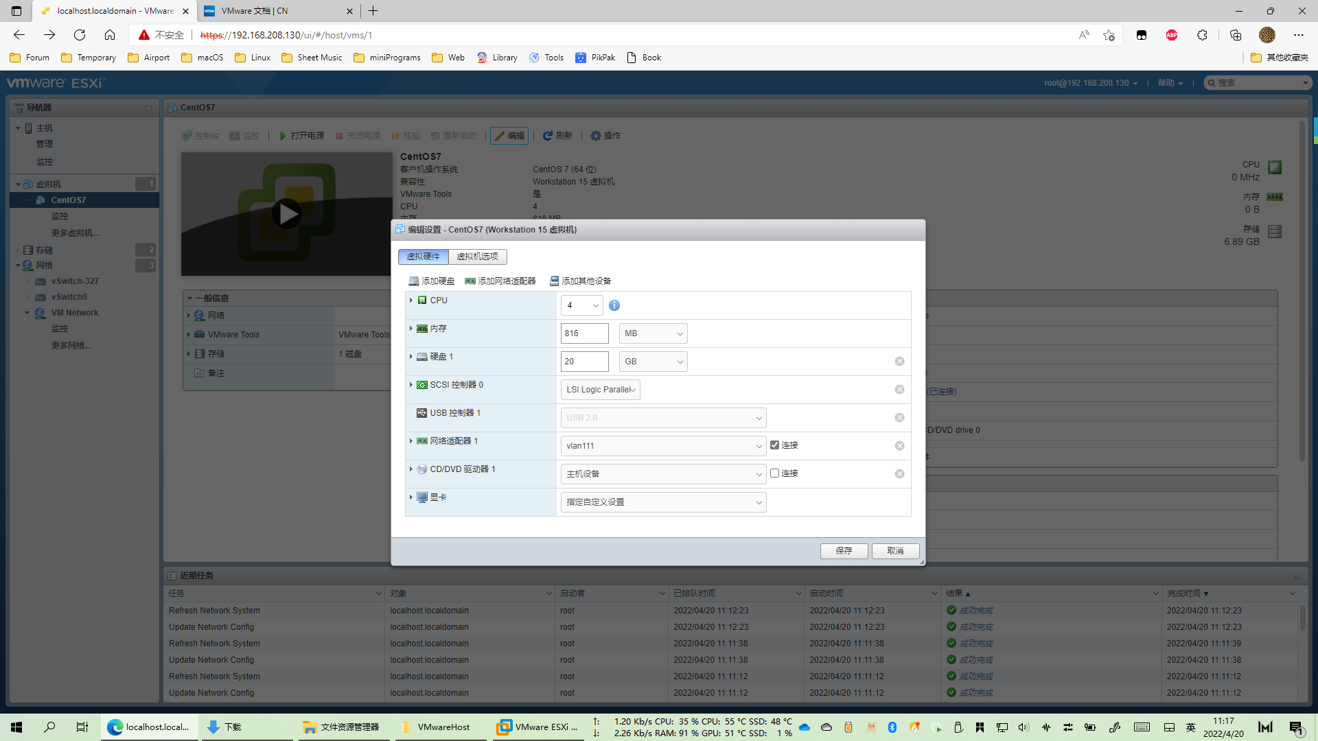Image resolution: width=1318 pixels, height=741 pixels.
Task: Switch to the VM Options tab
Action: 478,257
